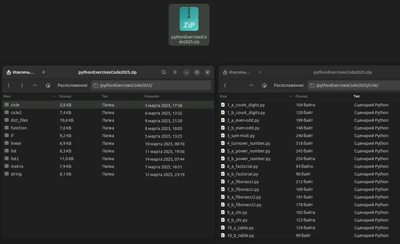Screen dimensions: 400x244
Task: Open hamburger menu in left archive window
Action: (x=175, y=72)
